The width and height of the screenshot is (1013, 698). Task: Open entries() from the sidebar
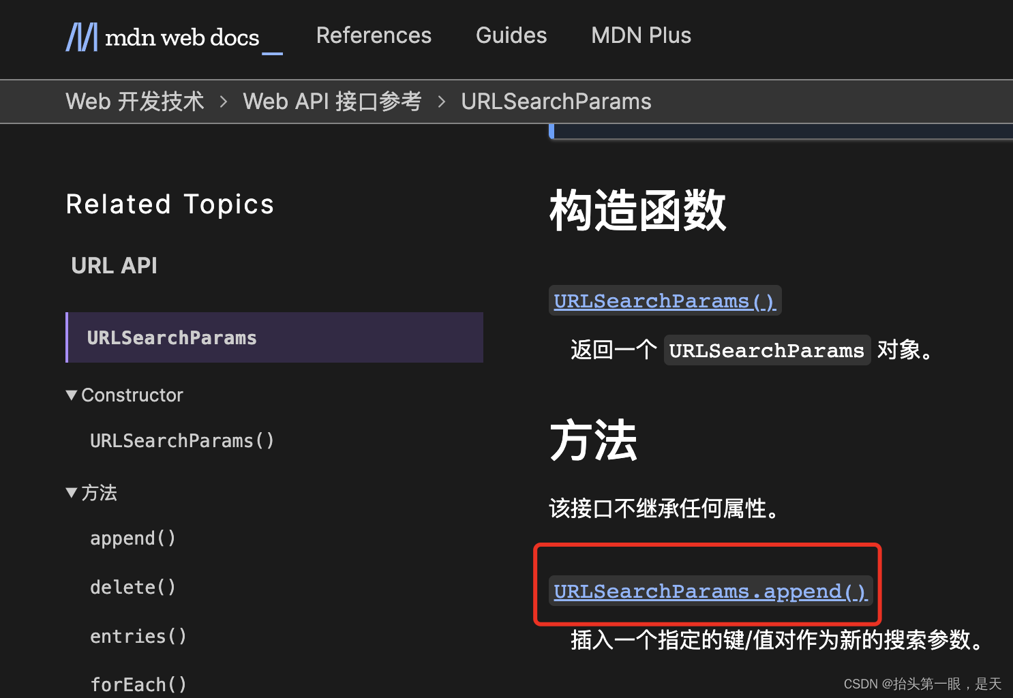pyautogui.click(x=138, y=636)
